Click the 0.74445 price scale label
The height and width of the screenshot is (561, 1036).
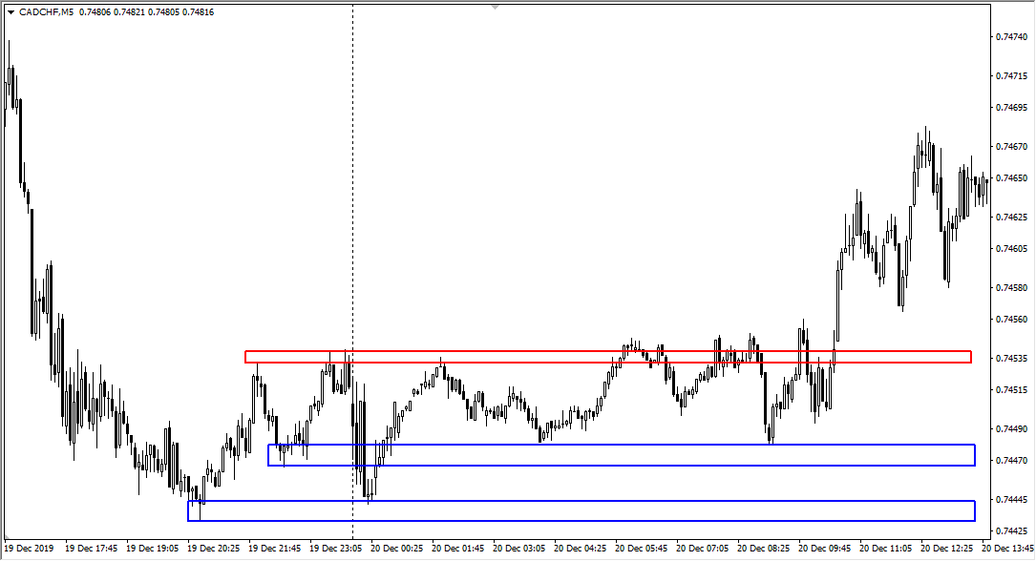1011,500
